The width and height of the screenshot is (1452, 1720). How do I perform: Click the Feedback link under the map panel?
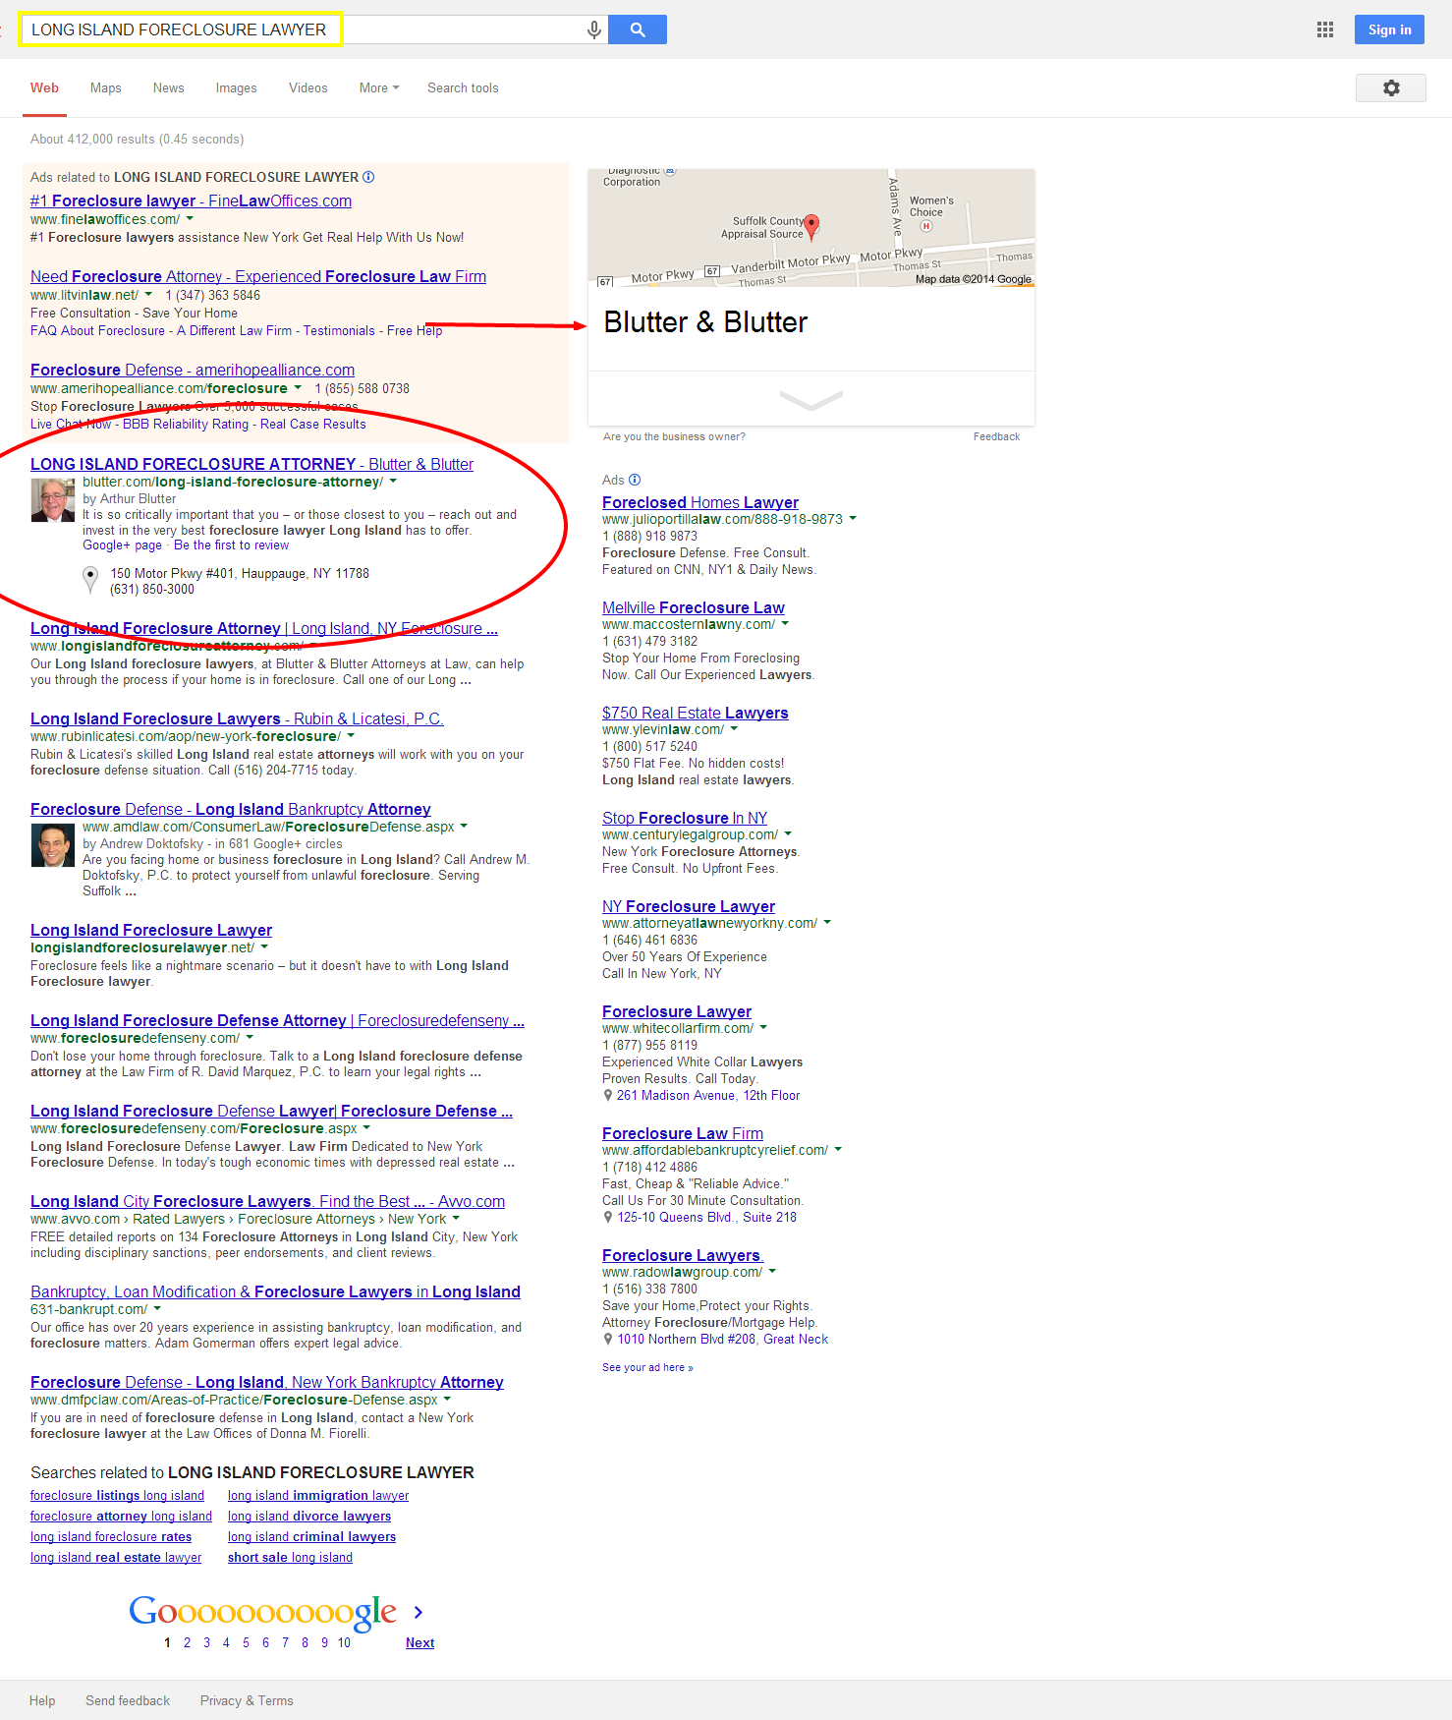[x=996, y=436]
